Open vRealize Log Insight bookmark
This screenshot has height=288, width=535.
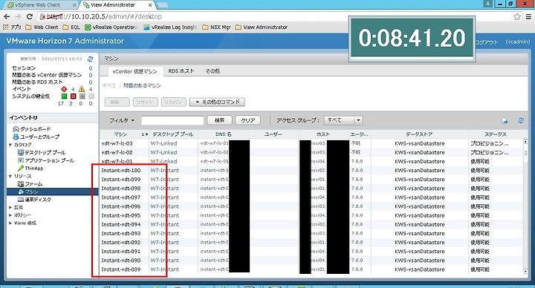point(170,27)
